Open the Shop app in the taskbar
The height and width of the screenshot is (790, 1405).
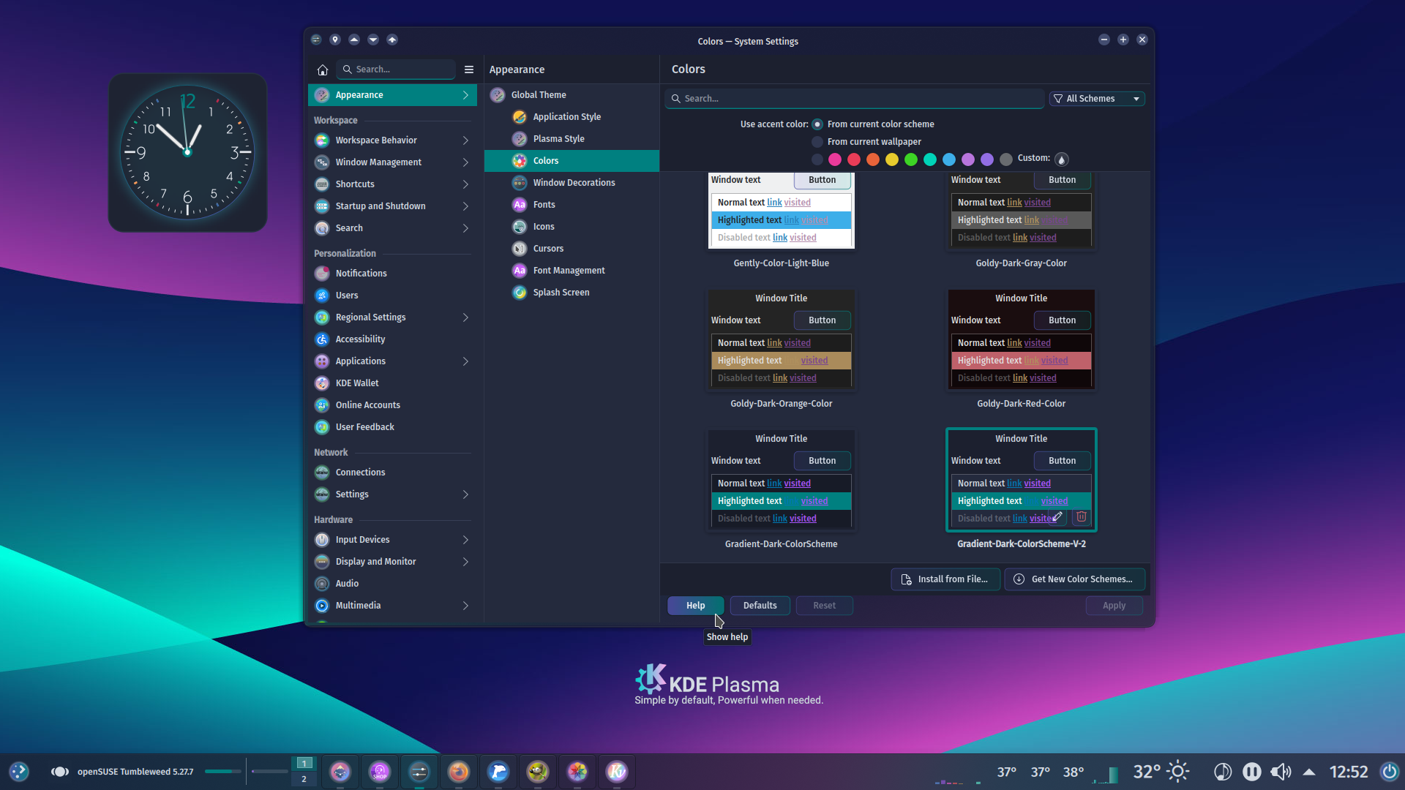379,771
